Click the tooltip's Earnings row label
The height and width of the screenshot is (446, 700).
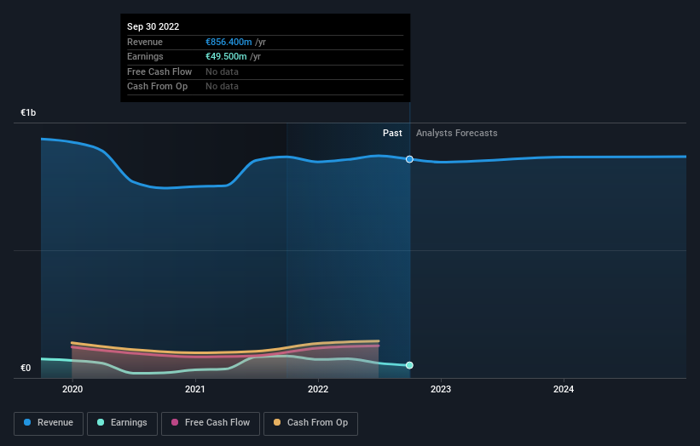(145, 56)
